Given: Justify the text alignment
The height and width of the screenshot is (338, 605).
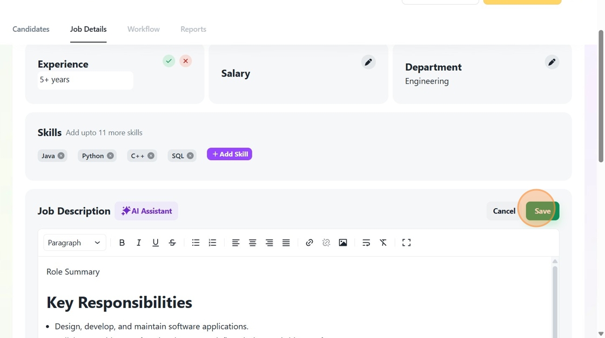Looking at the screenshot, I should pyautogui.click(x=286, y=243).
